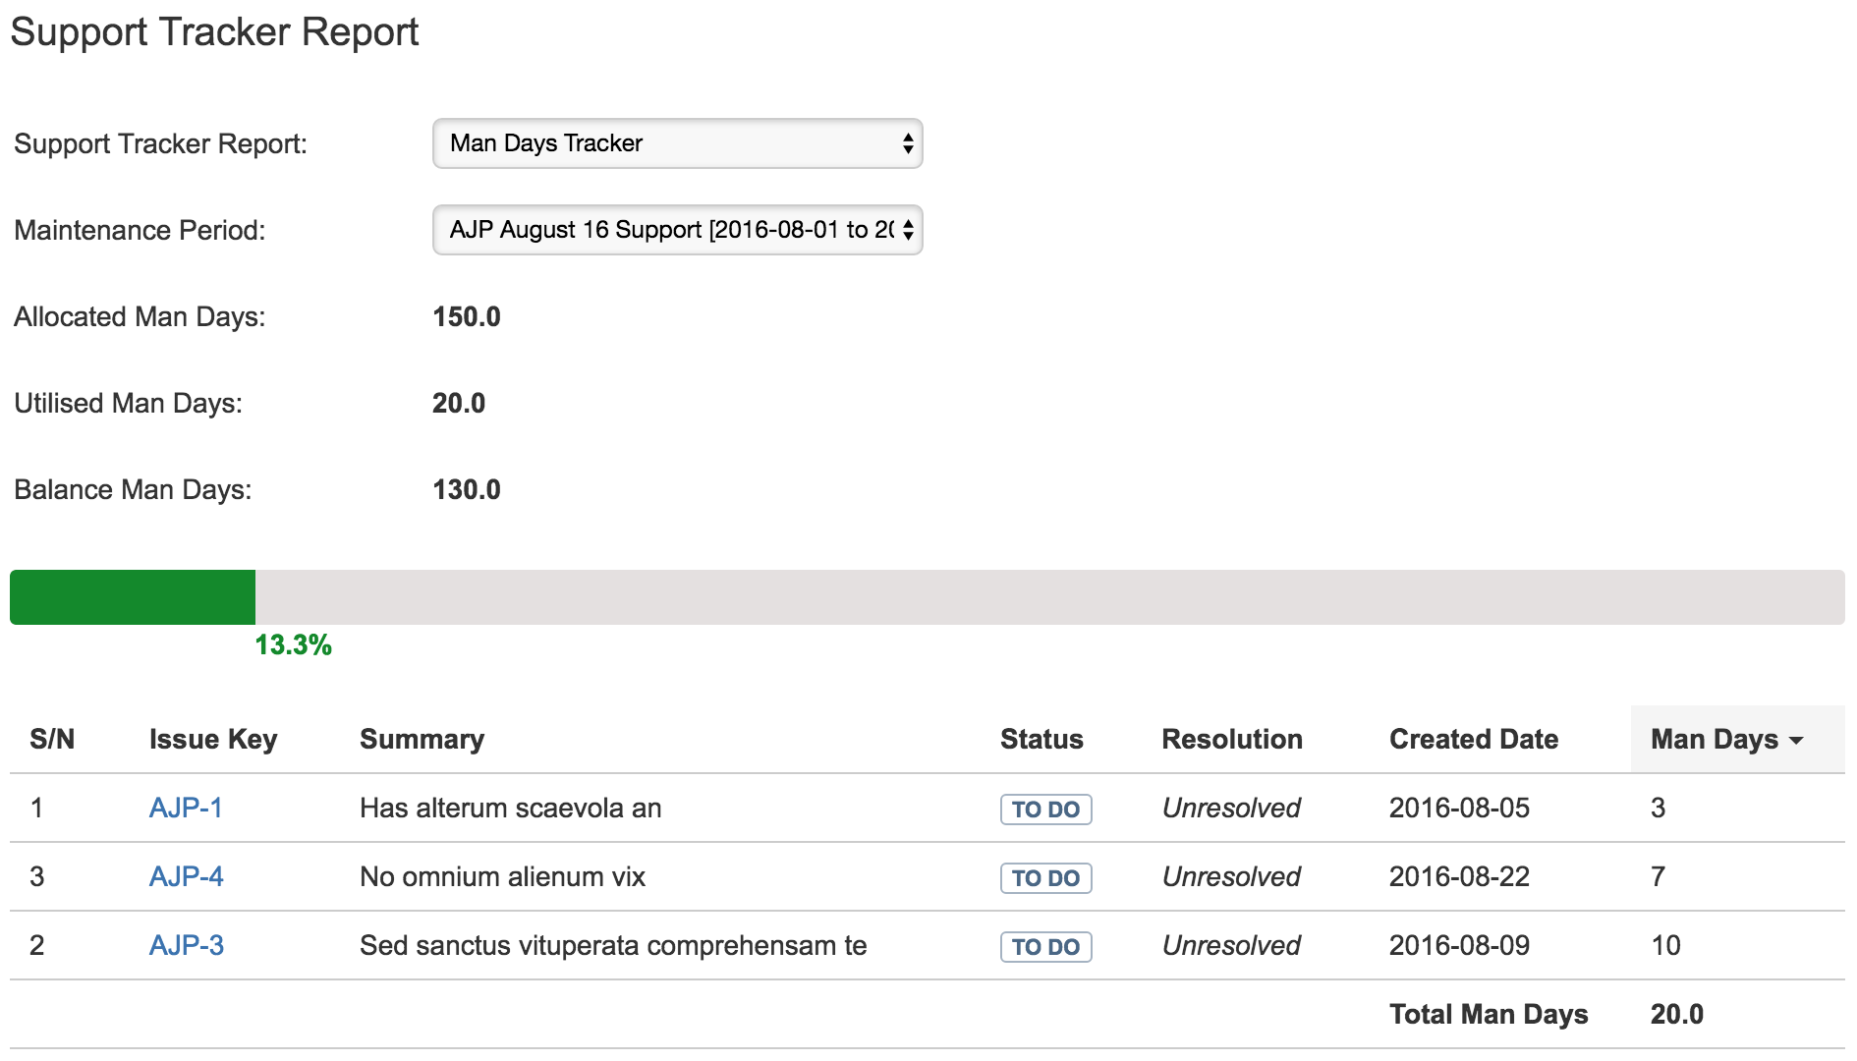Expand the Maintenance Period dropdown

point(677,230)
